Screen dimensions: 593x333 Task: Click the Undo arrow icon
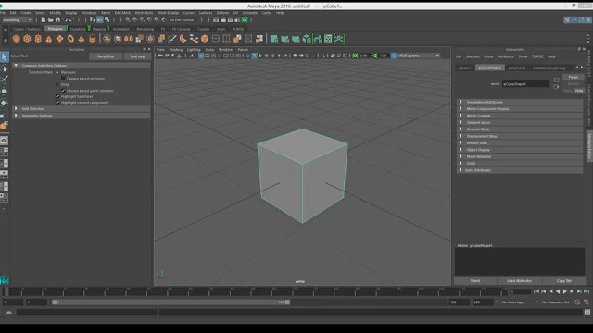pyautogui.click(x=65, y=19)
